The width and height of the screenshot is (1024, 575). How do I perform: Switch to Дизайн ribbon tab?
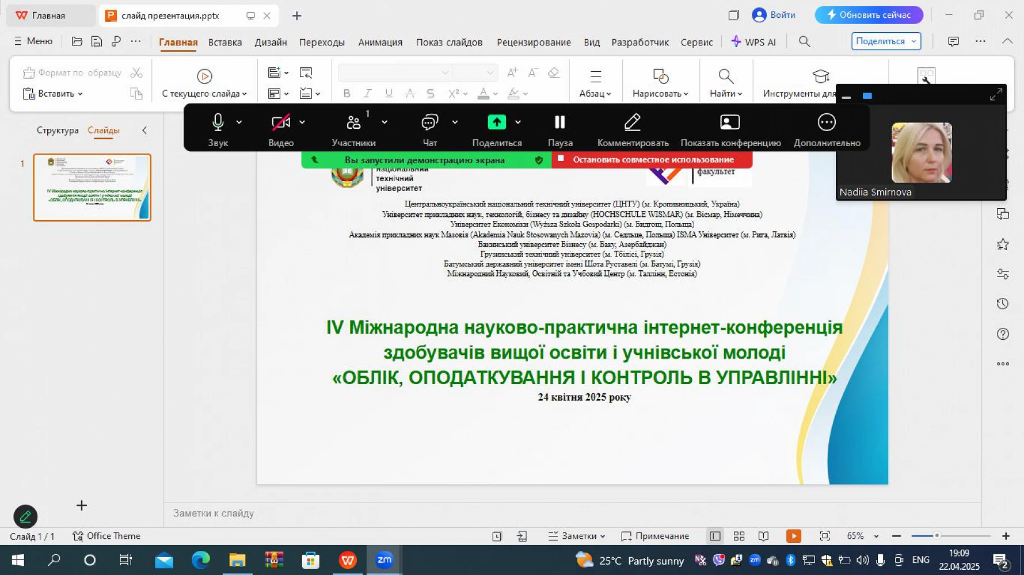point(271,42)
